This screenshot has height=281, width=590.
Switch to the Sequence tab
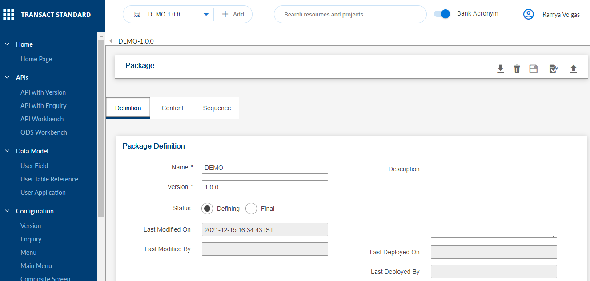coord(217,108)
